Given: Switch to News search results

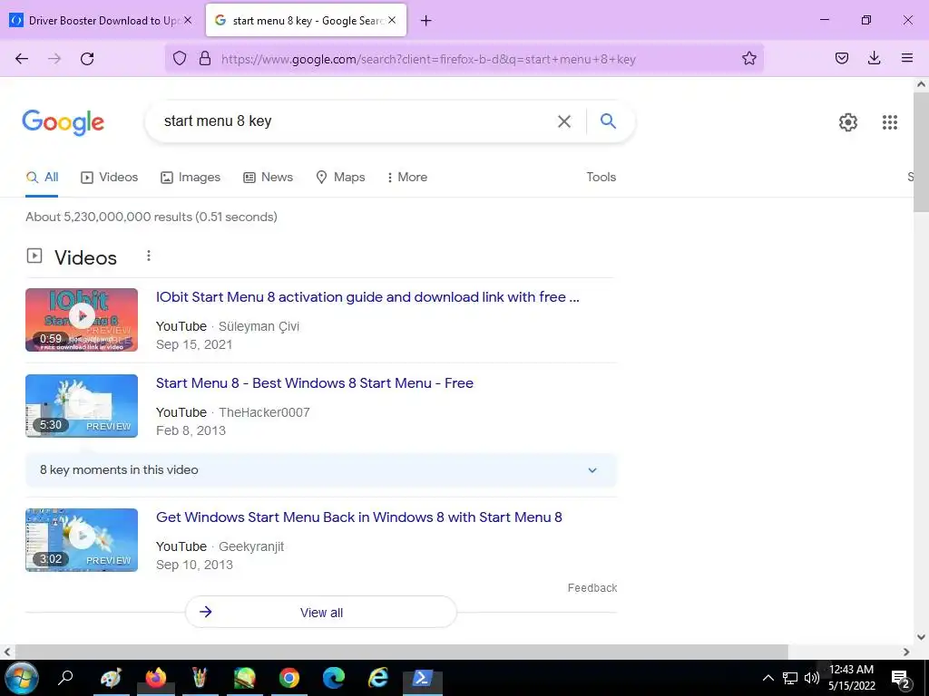Looking at the screenshot, I should pos(269,177).
